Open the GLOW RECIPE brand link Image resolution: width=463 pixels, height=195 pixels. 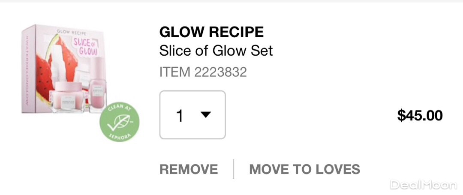point(211,32)
